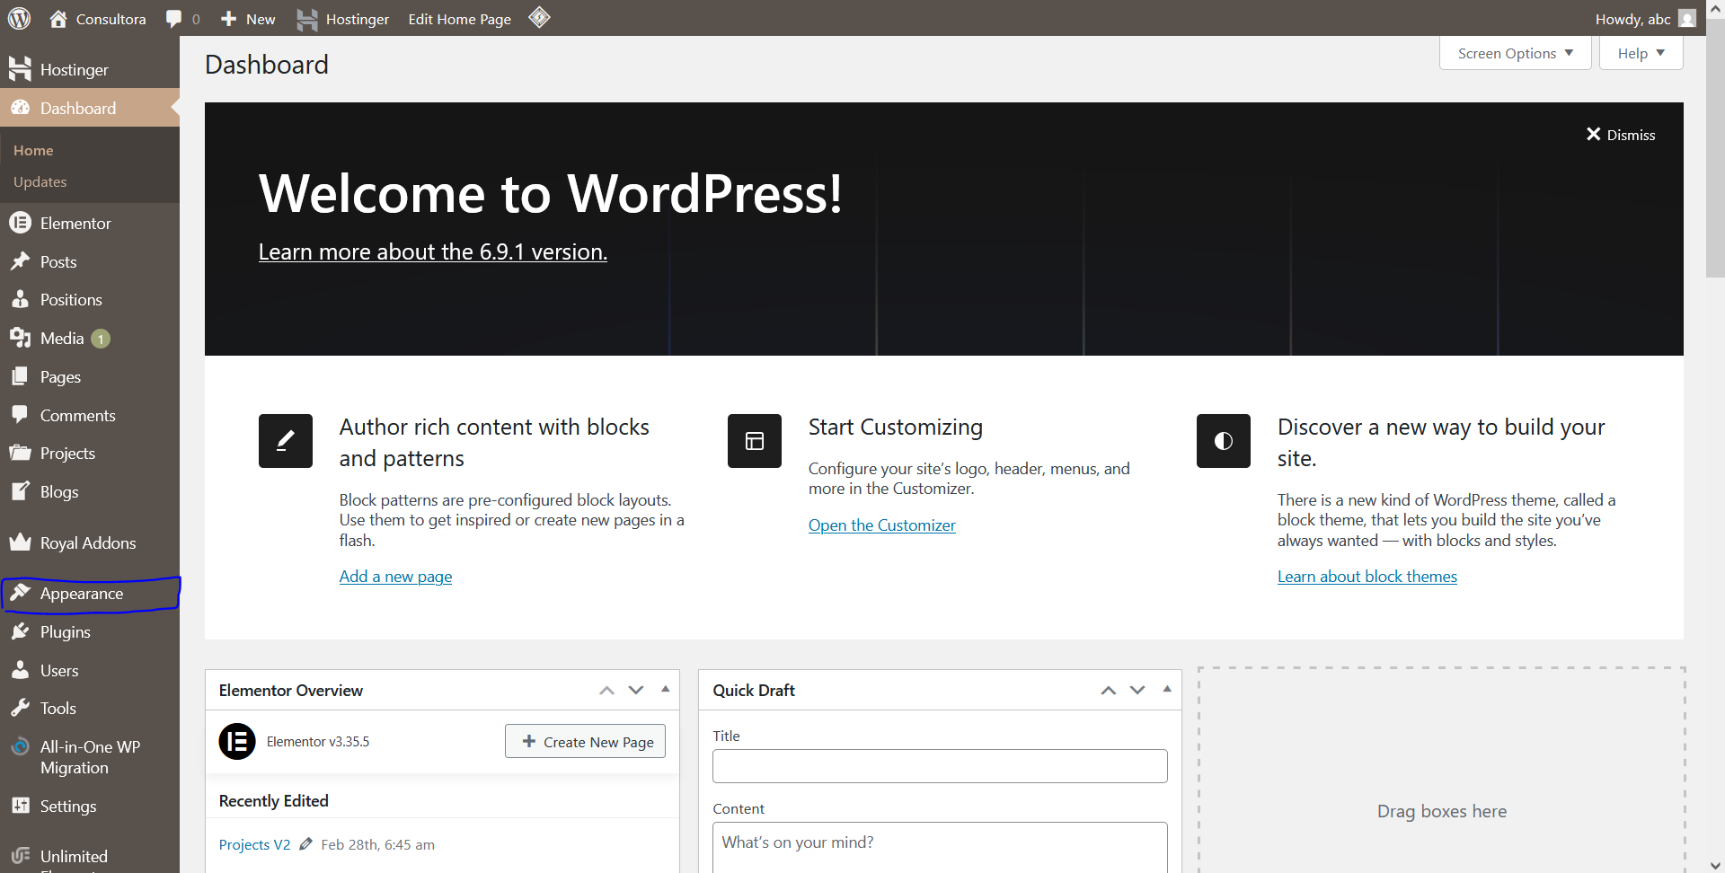Click inside the Quick Draft Title field

939,765
